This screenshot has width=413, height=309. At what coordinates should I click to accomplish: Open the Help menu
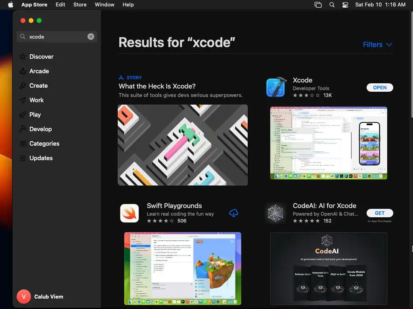point(128,5)
